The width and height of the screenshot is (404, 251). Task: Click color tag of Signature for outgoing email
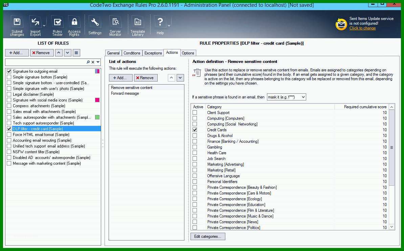97,71
